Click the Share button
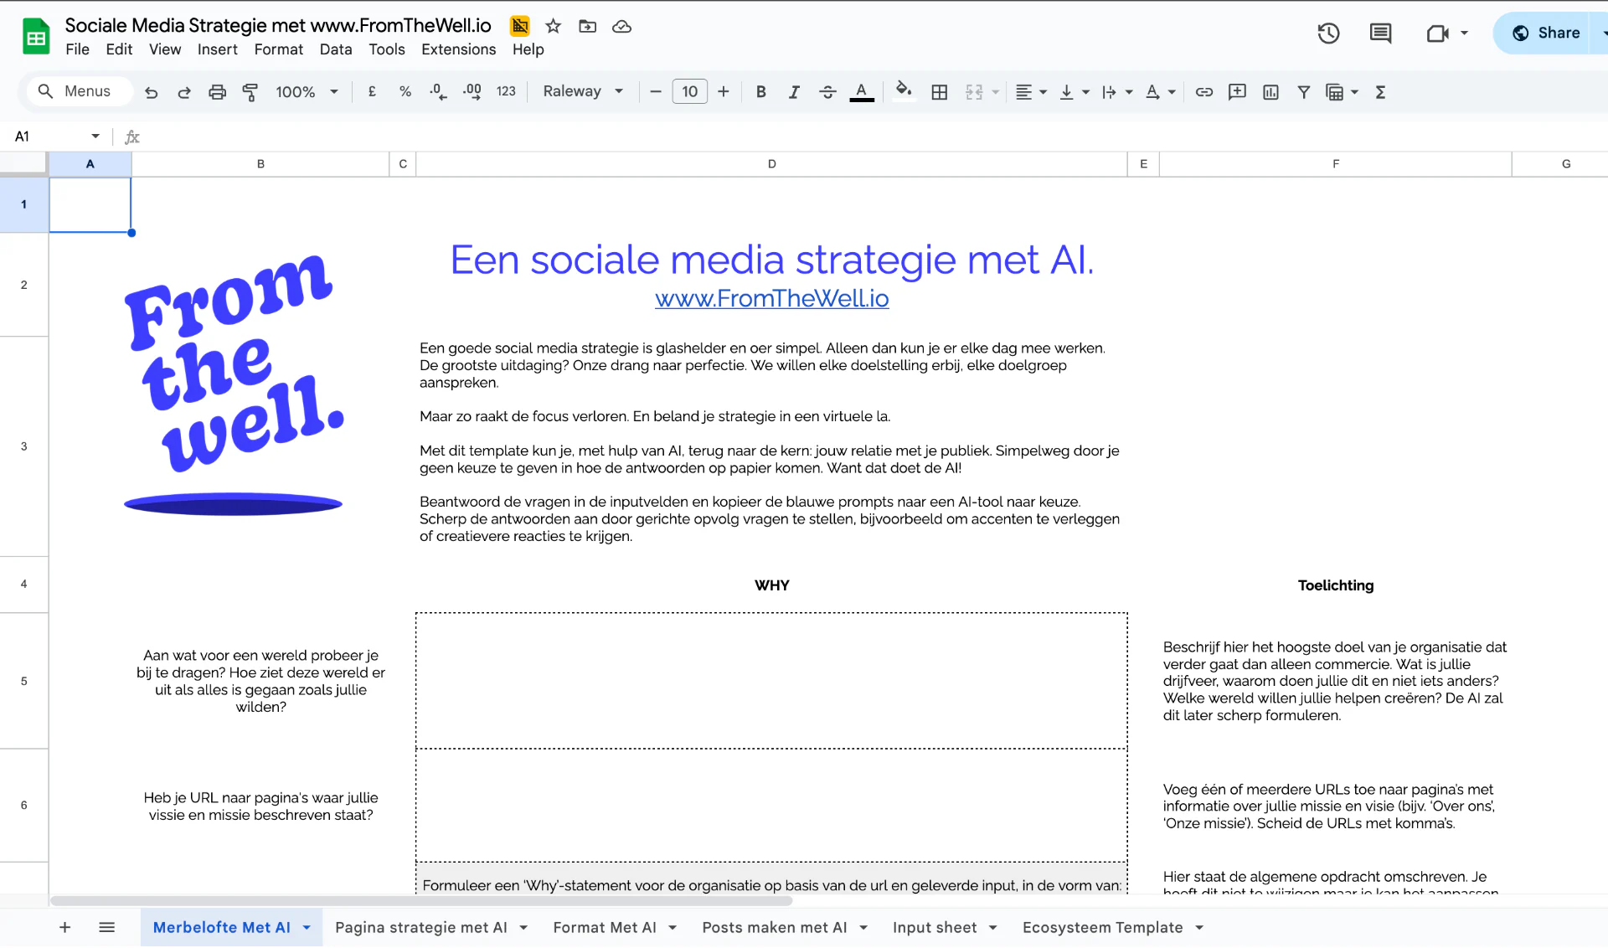 coord(1545,33)
